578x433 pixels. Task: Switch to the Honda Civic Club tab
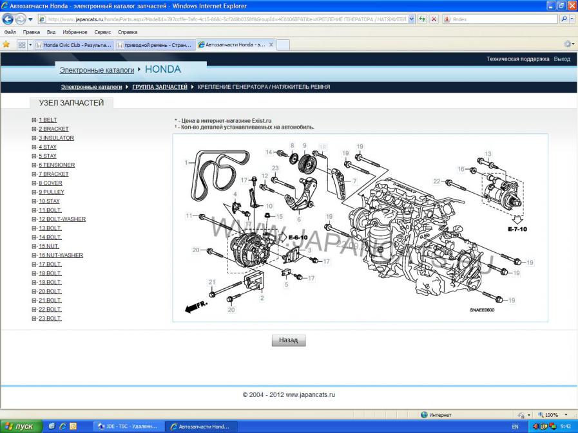coord(75,45)
